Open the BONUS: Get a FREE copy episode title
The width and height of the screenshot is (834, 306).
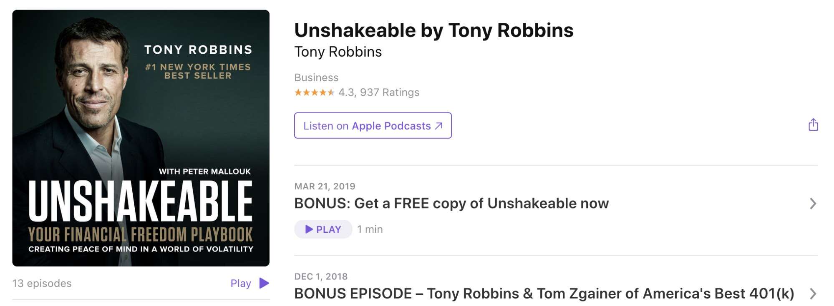click(x=451, y=204)
